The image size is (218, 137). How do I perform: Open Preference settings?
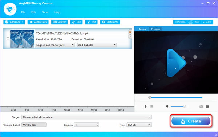point(110,22)
